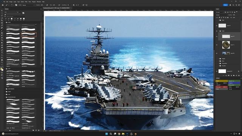Select the Move tool
The height and width of the screenshot is (136, 242).
(2, 11)
